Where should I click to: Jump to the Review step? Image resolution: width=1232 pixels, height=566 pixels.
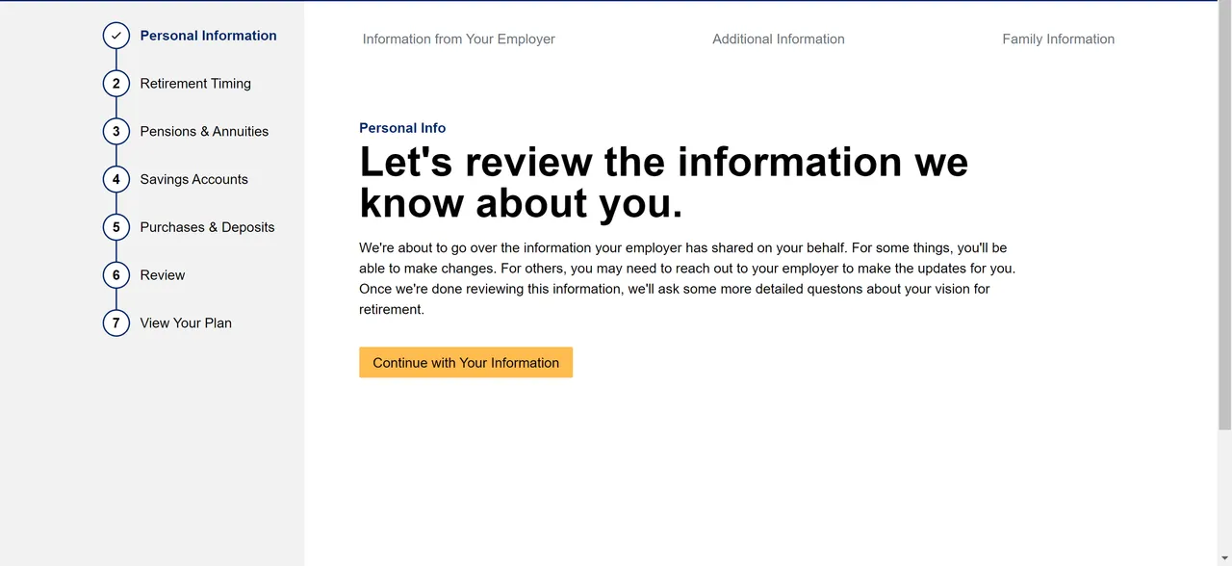[163, 274]
